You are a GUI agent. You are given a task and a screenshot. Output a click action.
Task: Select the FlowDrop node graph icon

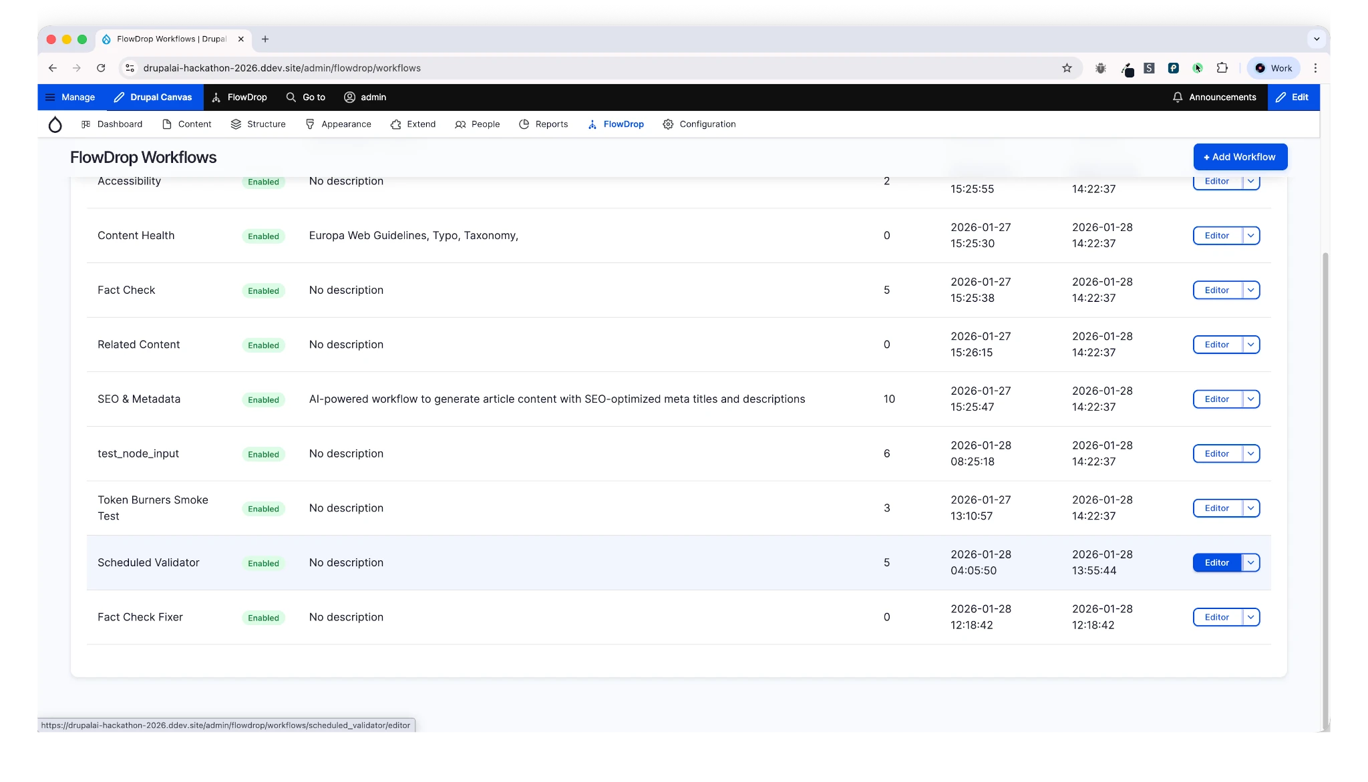pos(591,124)
